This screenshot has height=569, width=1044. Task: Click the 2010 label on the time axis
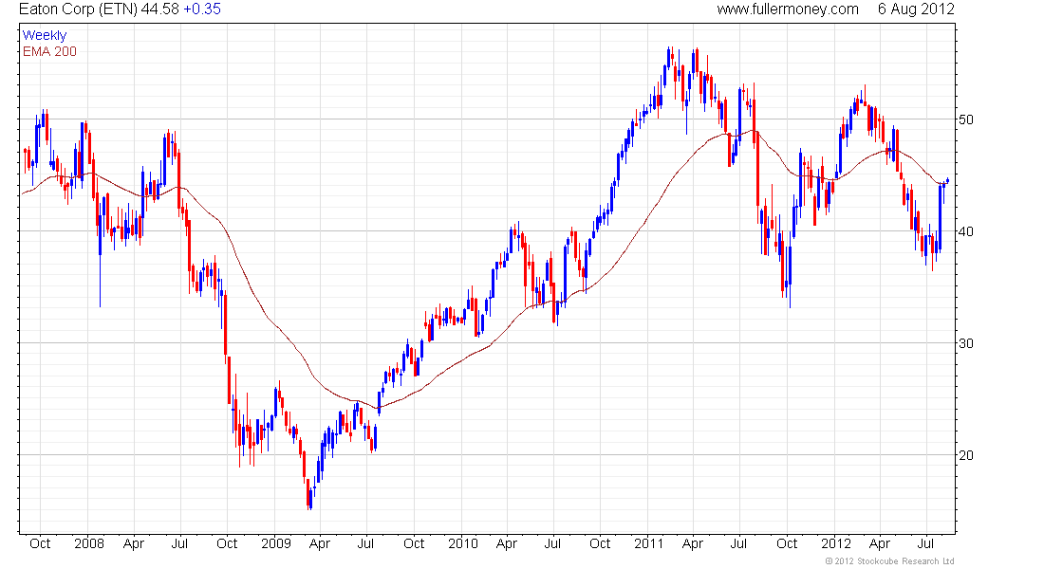tap(463, 543)
